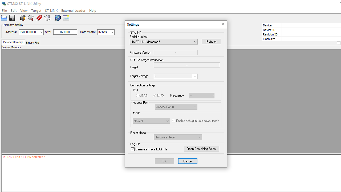Uncheck Generate Trace LOG File
Image resolution: width=341 pixels, height=192 pixels.
pyautogui.click(x=133, y=149)
